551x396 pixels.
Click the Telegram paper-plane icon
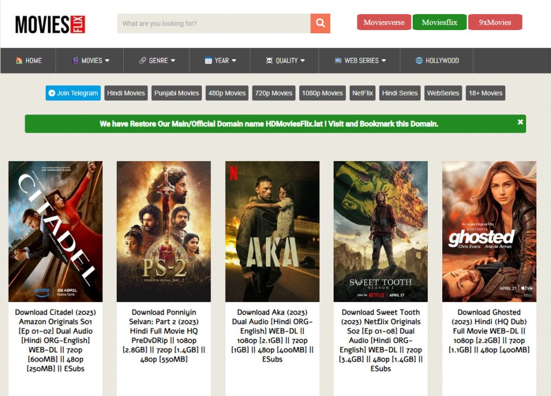(52, 93)
